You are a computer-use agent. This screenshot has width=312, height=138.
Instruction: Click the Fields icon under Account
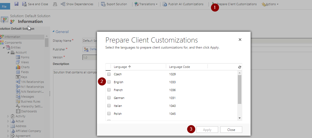tap(18, 72)
